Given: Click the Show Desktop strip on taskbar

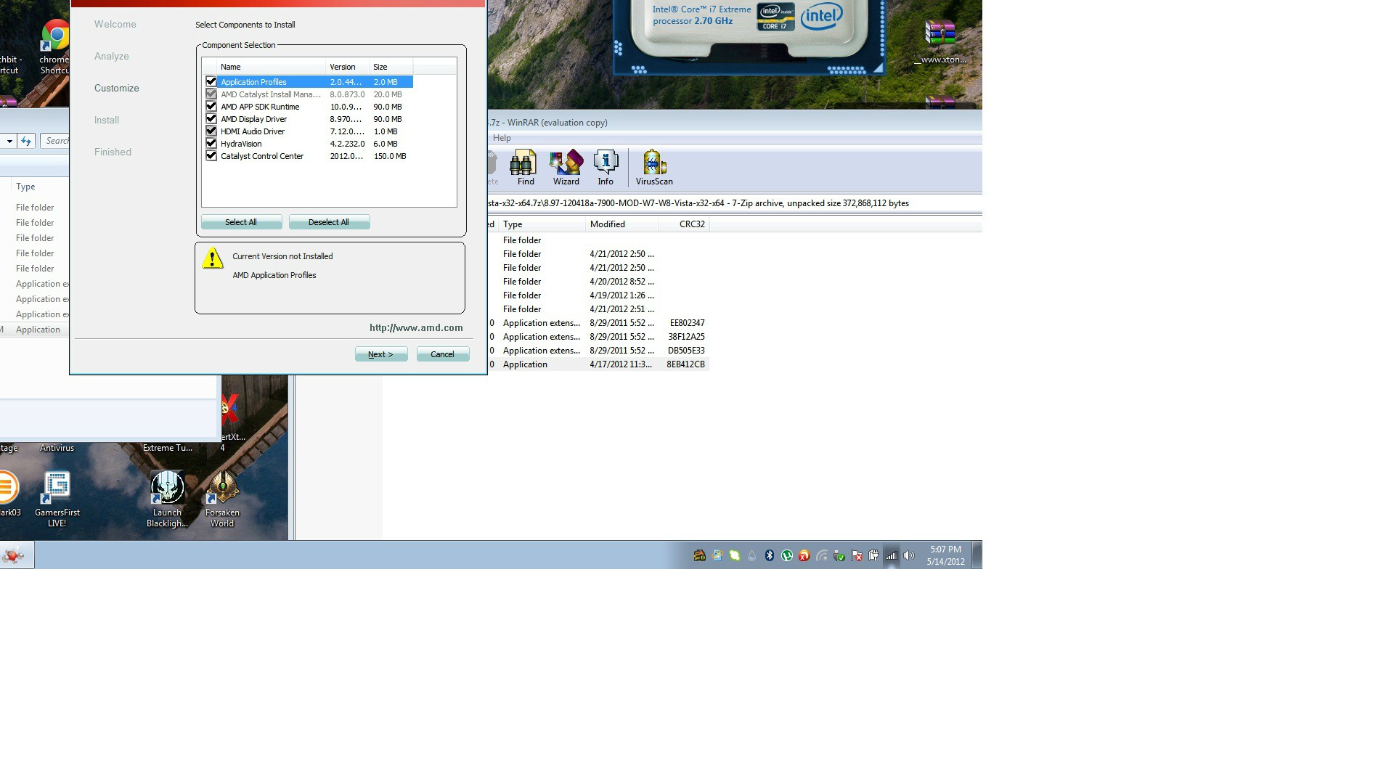Looking at the screenshot, I should (977, 555).
